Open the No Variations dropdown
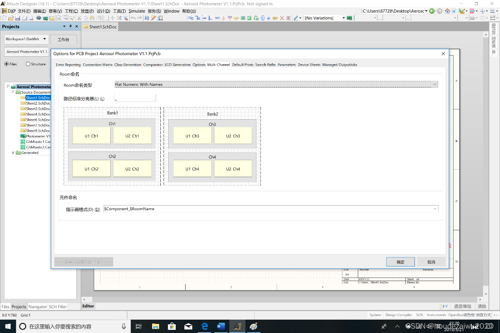This screenshot has height=333, width=500. 344,18
